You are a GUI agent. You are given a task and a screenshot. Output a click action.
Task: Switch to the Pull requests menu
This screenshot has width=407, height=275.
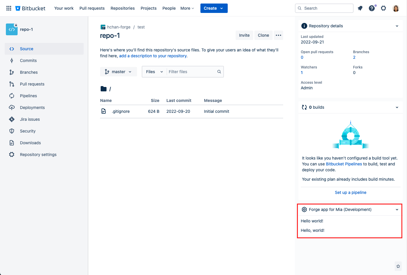click(92, 8)
